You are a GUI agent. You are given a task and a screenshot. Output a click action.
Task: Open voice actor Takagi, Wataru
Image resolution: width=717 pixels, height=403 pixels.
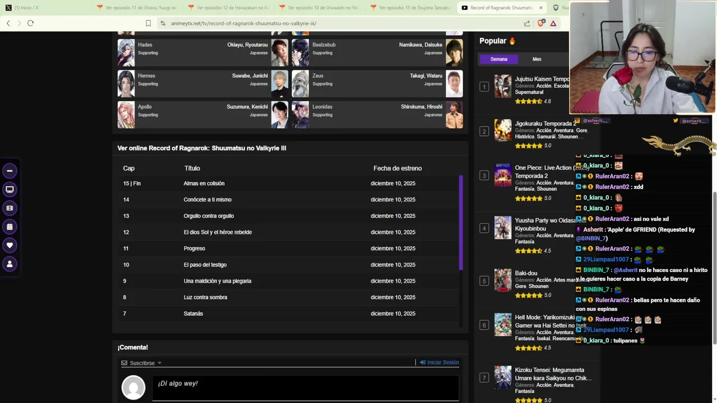(x=426, y=76)
